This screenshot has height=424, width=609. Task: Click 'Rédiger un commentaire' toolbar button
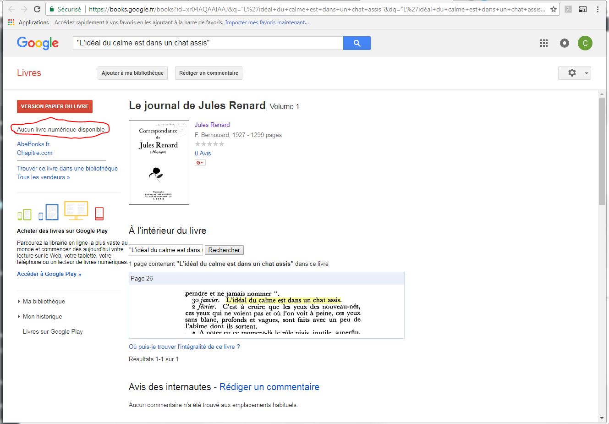(x=208, y=73)
